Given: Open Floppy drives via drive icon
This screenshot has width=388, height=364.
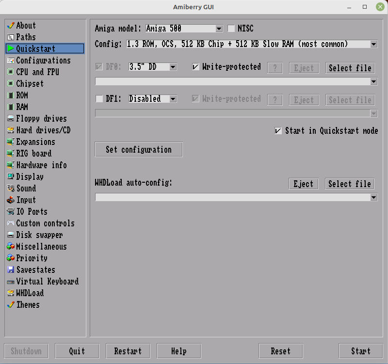Looking at the screenshot, I should 11,118.
